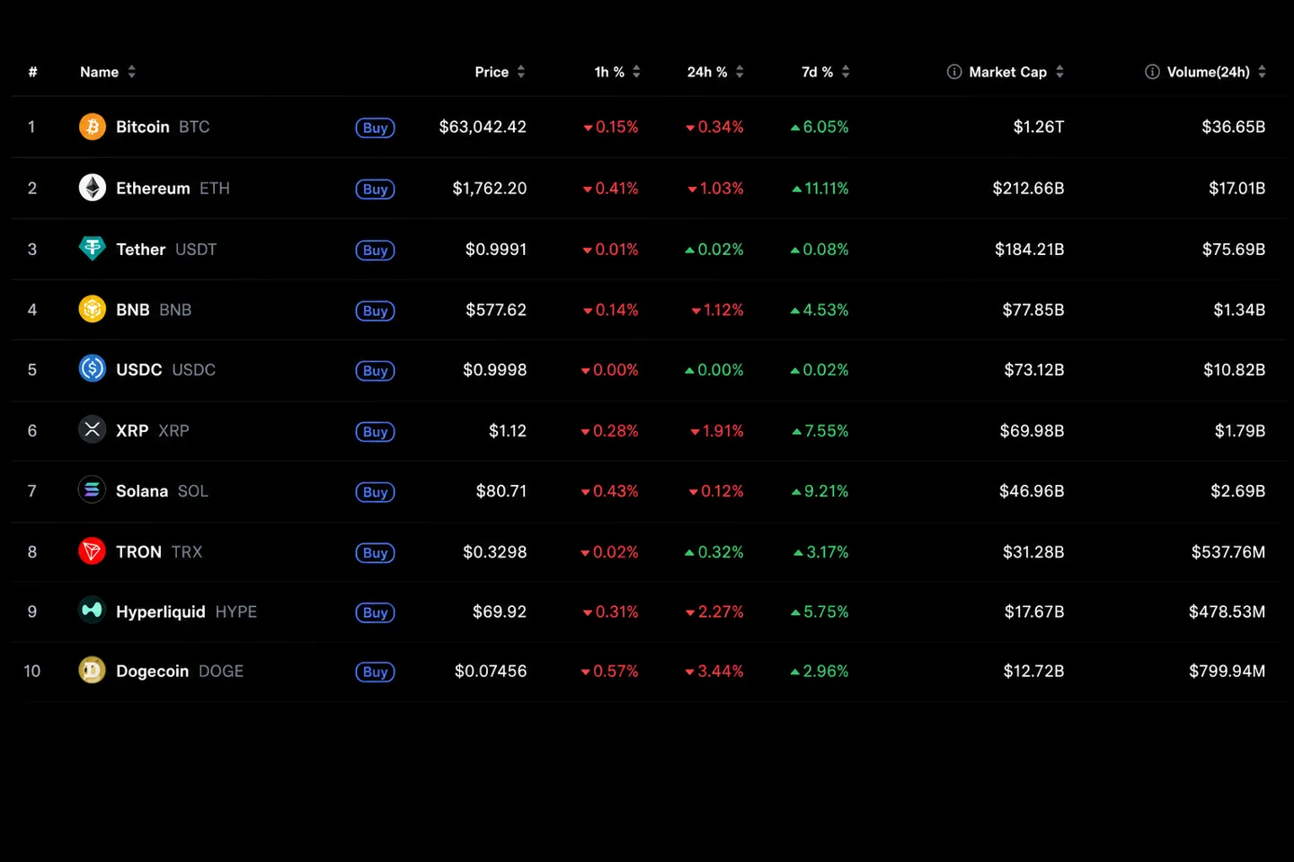This screenshot has width=1294, height=862.
Task: Click the Ethereum logo icon
Action: coord(92,188)
